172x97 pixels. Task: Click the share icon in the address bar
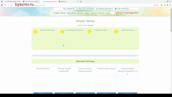click(154, 5)
